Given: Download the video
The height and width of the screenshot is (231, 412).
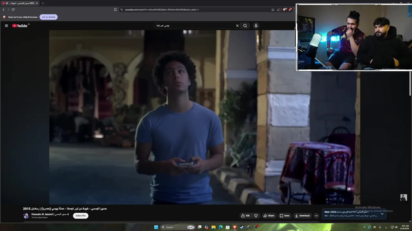Looking at the screenshot, I should click(302, 216).
